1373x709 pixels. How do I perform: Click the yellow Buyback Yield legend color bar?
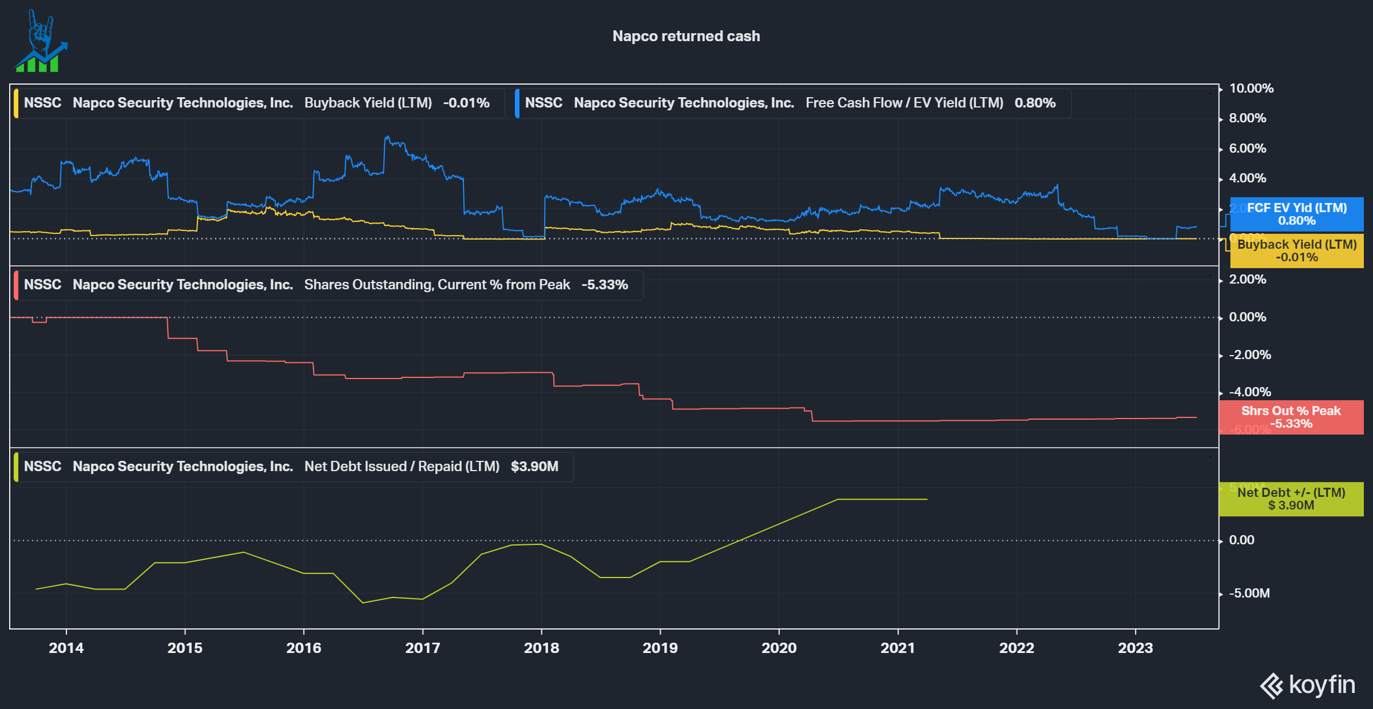(16, 103)
